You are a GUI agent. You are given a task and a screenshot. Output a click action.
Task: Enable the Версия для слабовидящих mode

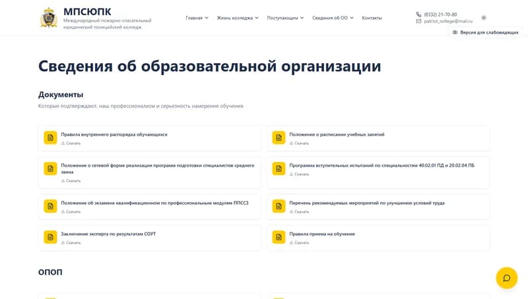[485, 32]
